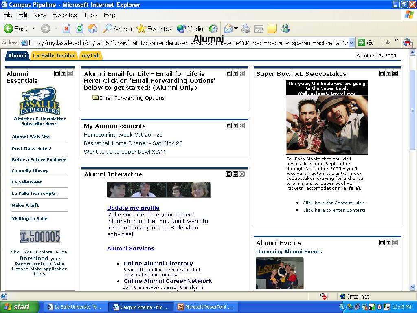Click the Go button next to the address bar
417x313 pixels.
pyautogui.click(x=366, y=42)
